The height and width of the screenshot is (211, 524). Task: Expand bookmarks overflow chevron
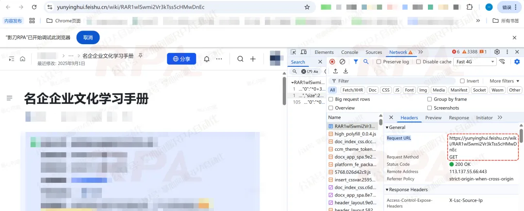478,21
